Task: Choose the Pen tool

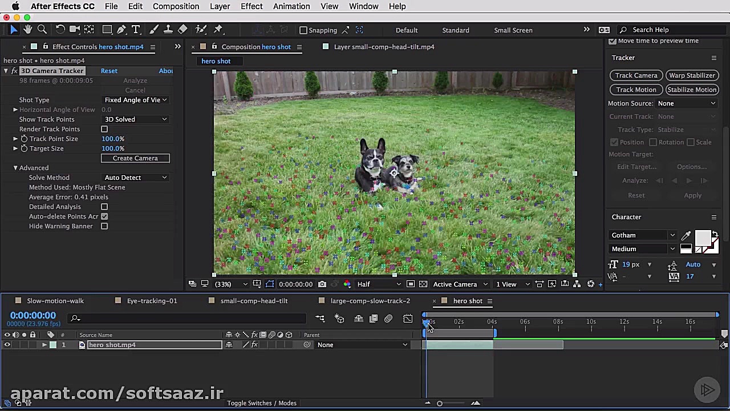Action: (121, 30)
